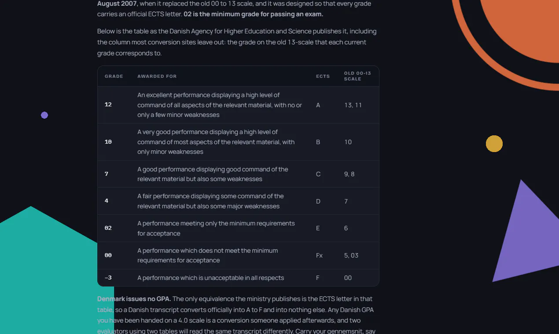This screenshot has width=559, height=334.
Task: Select the grade 7 cell in first column
Action: pos(107,174)
